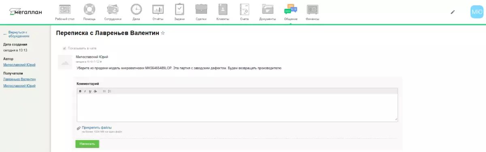Click the pencil edit icon
The width and height of the screenshot is (486, 152).
(x=453, y=12)
